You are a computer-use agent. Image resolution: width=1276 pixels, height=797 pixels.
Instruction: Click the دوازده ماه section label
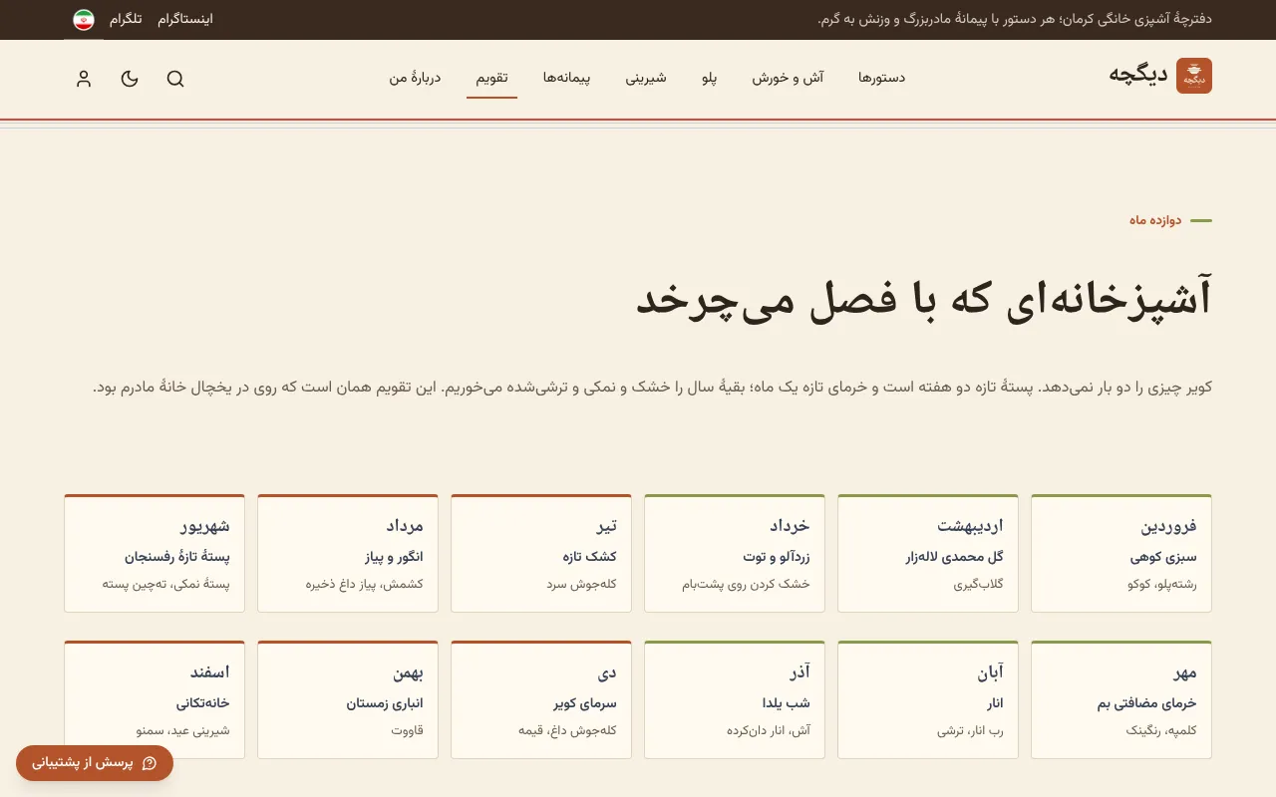[1155, 220]
